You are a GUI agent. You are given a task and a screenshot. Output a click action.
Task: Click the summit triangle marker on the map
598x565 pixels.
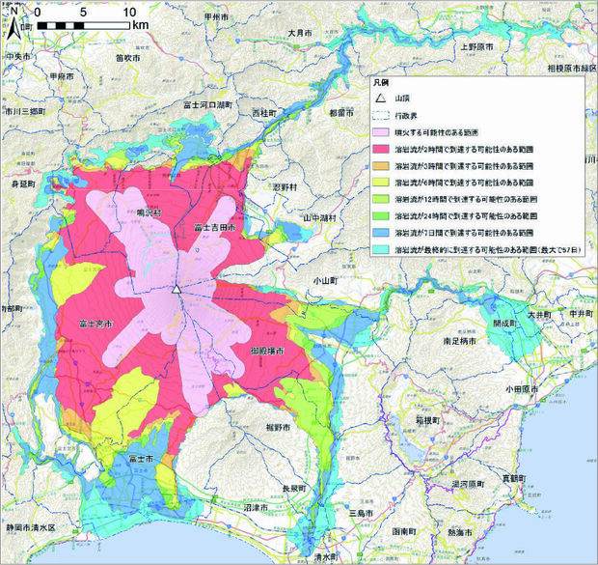point(177,288)
